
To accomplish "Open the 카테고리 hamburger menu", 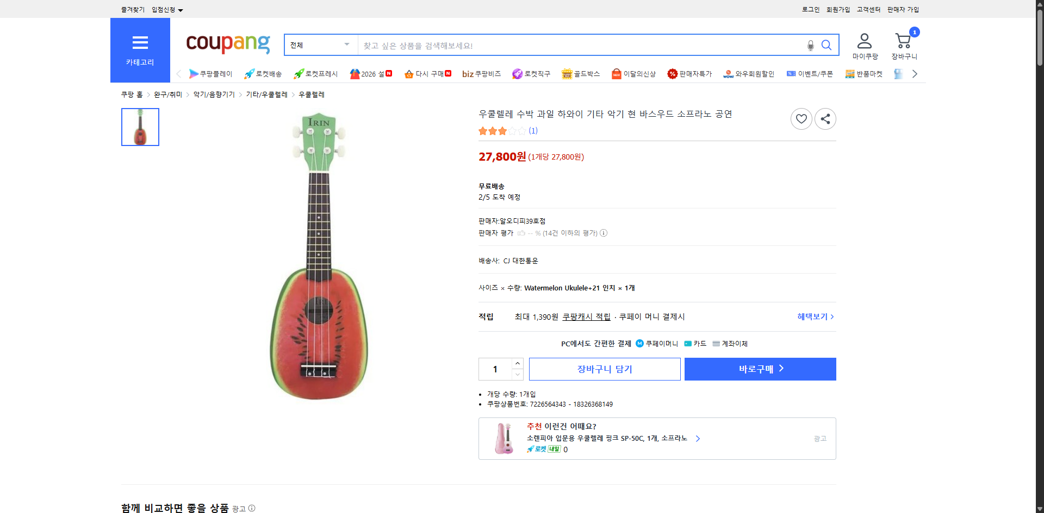I will coord(140,43).
